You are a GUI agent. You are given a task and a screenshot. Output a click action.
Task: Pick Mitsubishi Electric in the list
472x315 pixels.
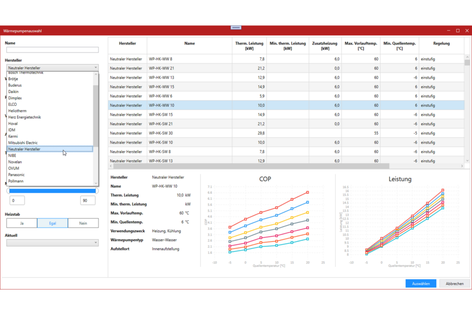click(x=23, y=143)
